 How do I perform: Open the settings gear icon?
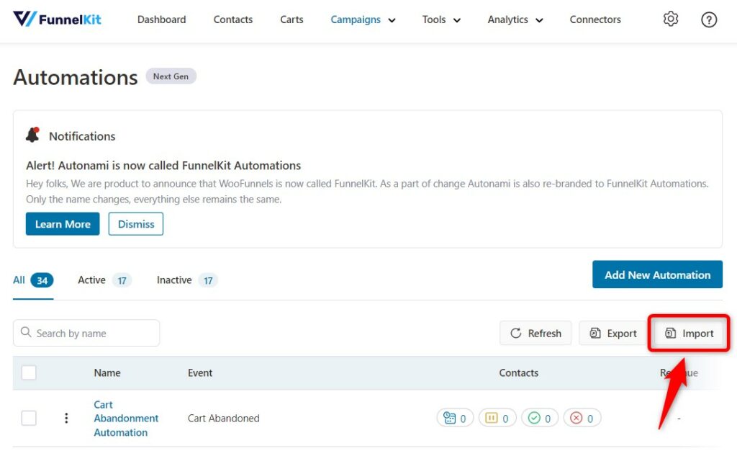[x=671, y=19]
